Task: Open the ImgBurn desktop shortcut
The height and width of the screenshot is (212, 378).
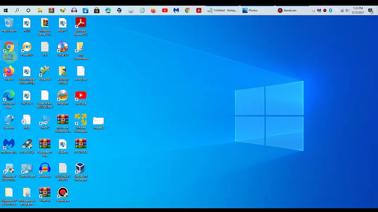Action: coord(62,98)
